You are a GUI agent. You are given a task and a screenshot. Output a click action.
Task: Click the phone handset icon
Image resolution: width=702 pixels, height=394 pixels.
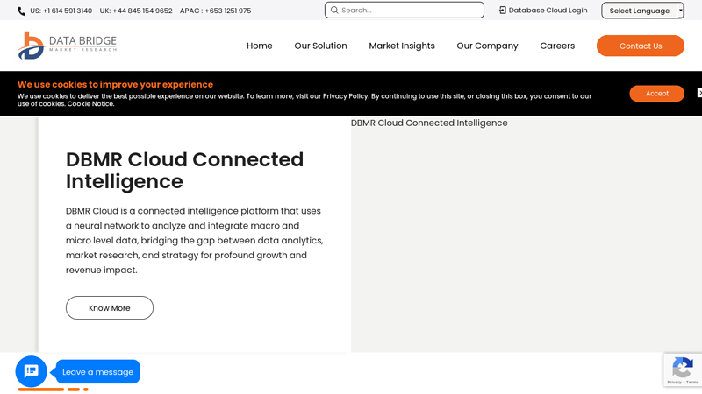[x=21, y=11]
